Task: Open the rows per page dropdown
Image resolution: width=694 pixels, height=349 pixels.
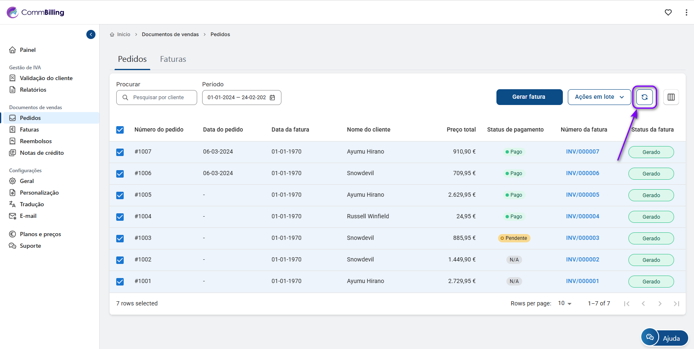Action: click(564, 303)
